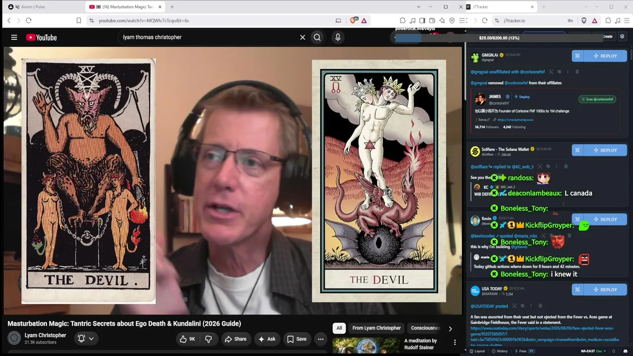
Task: Select the From Lyam Christopher chip
Action: [376, 328]
